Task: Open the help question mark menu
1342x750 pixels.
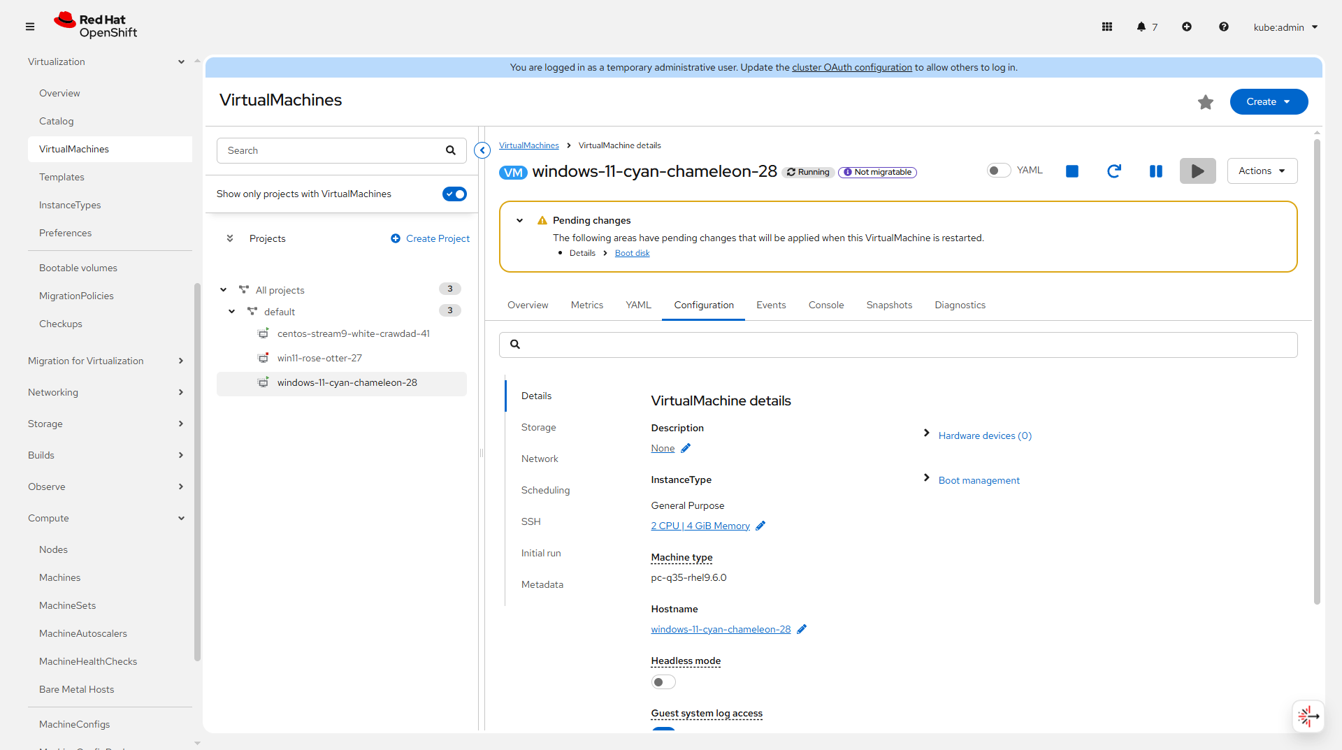Action: (x=1224, y=27)
